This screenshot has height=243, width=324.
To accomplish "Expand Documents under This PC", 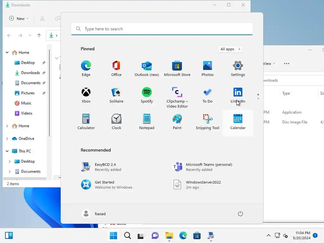I will [x=9, y=171].
